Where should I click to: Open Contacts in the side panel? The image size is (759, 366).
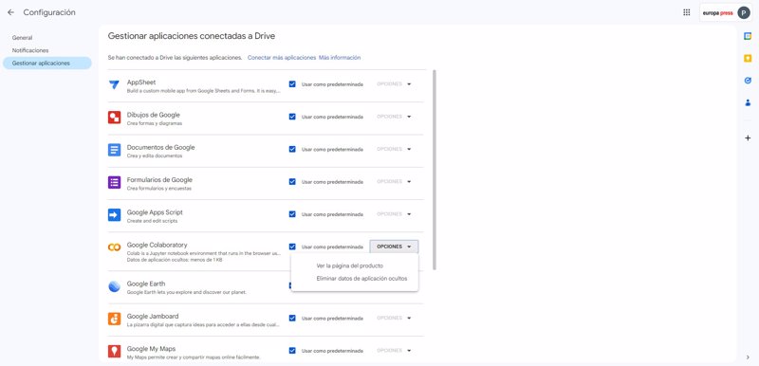(x=748, y=102)
